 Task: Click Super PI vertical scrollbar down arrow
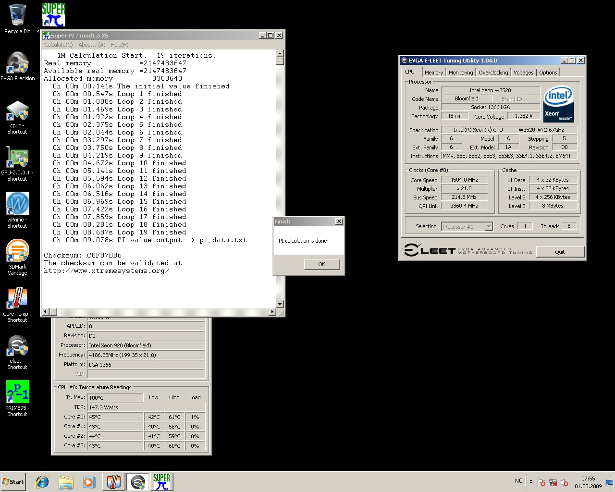pyautogui.click(x=280, y=304)
